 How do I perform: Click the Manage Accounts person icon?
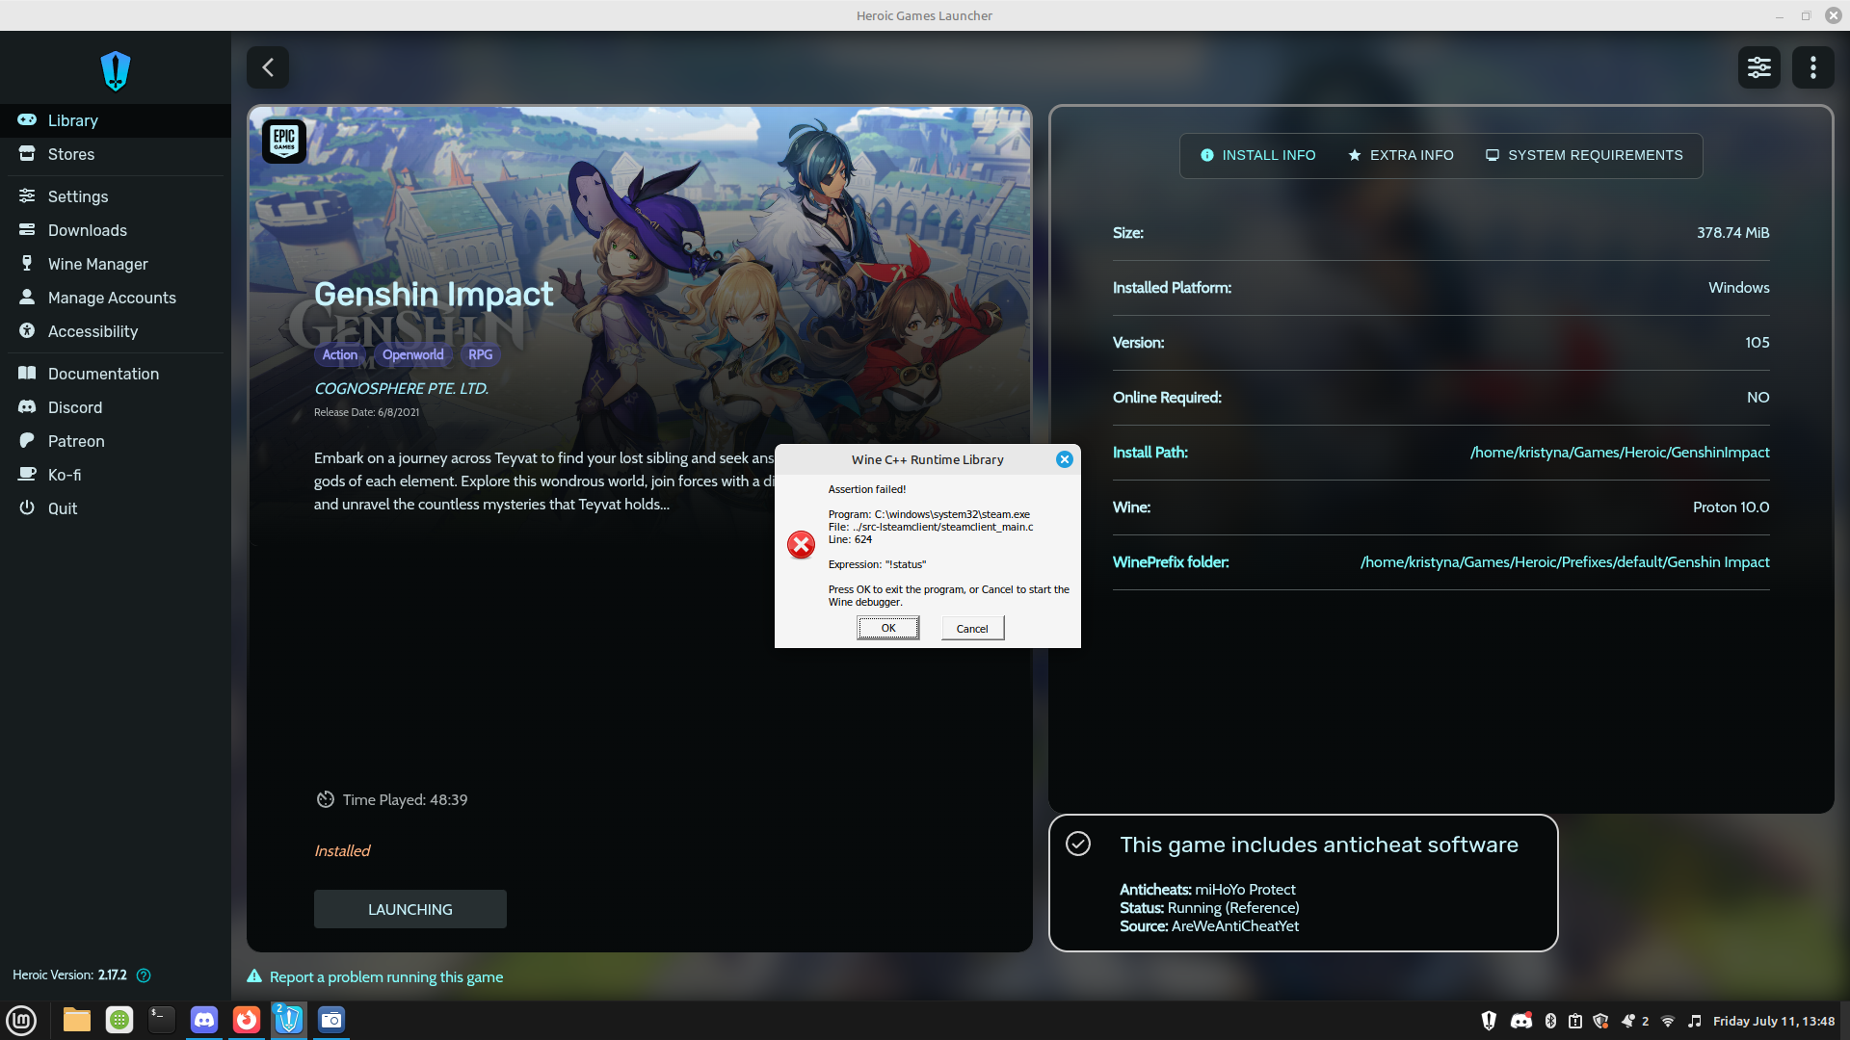pyautogui.click(x=27, y=297)
